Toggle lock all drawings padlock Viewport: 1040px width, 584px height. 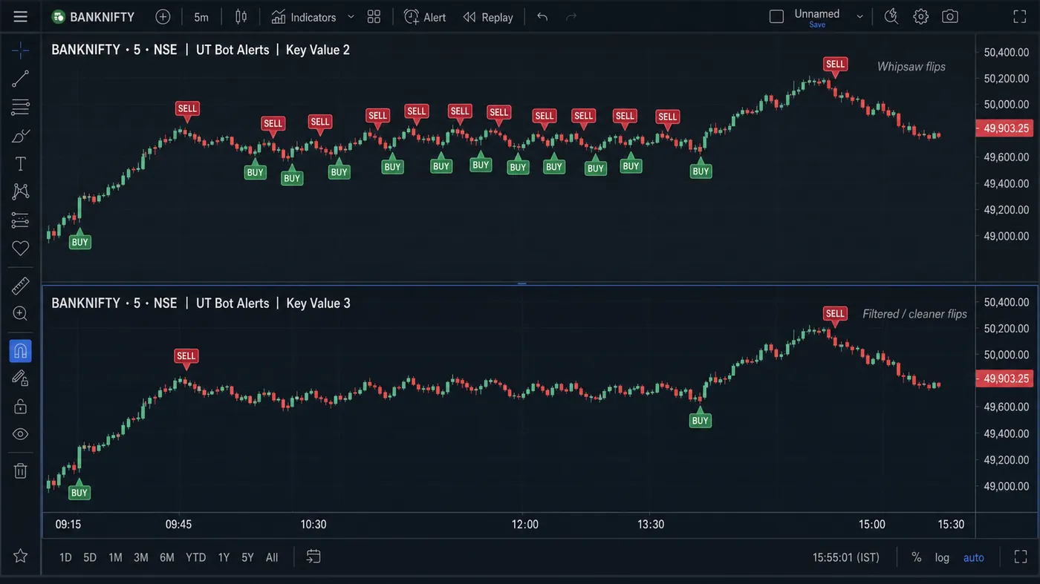click(x=20, y=407)
